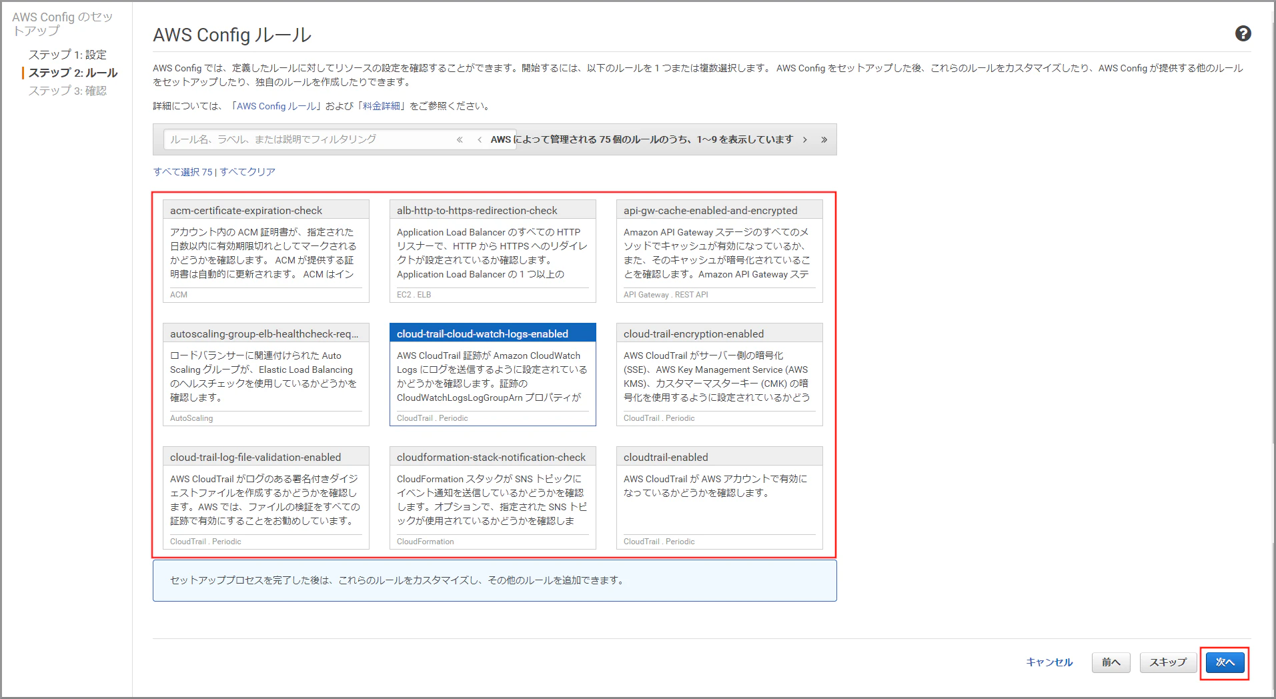Click the EC2 . ELB label text
This screenshot has height=699, width=1276.
click(414, 295)
